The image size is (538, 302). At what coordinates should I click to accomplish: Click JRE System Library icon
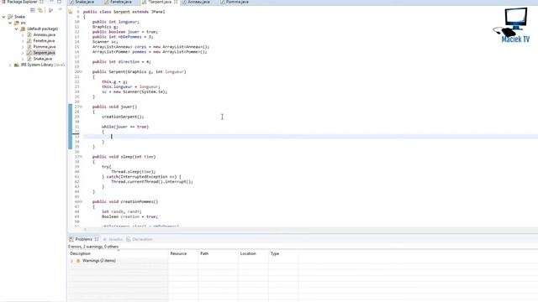pos(17,65)
